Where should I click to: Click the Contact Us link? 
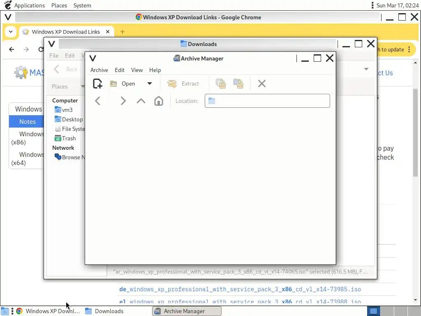[x=385, y=73]
